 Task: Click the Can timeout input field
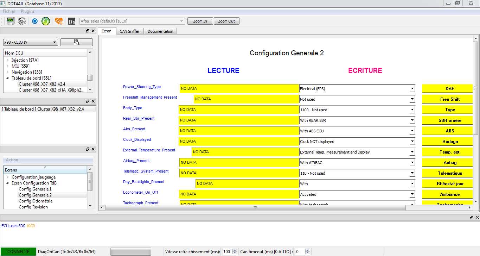[x=299, y=252]
